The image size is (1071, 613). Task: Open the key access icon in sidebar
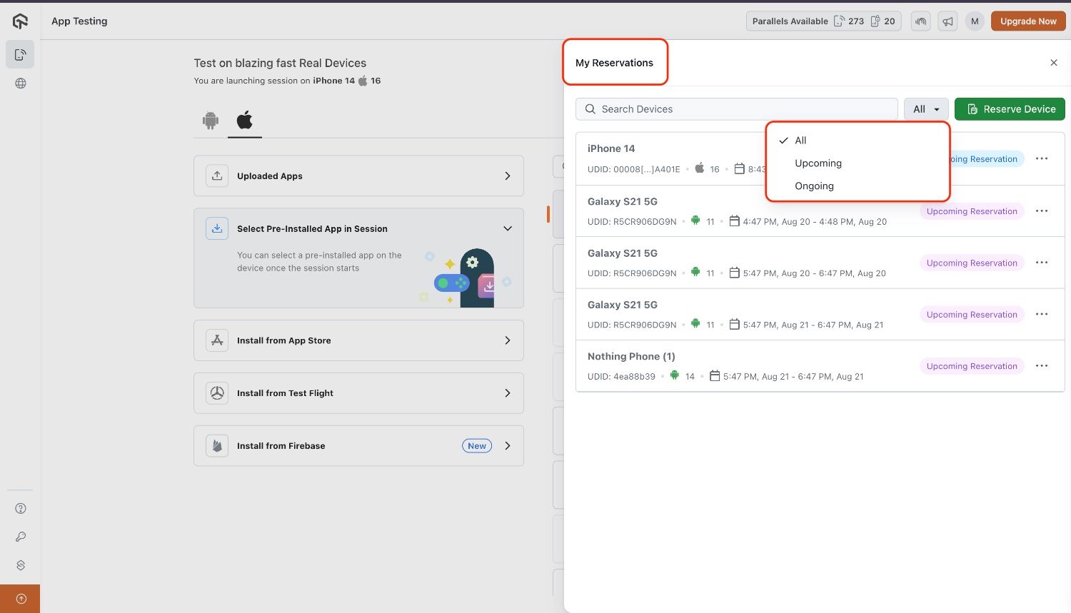[x=21, y=537]
